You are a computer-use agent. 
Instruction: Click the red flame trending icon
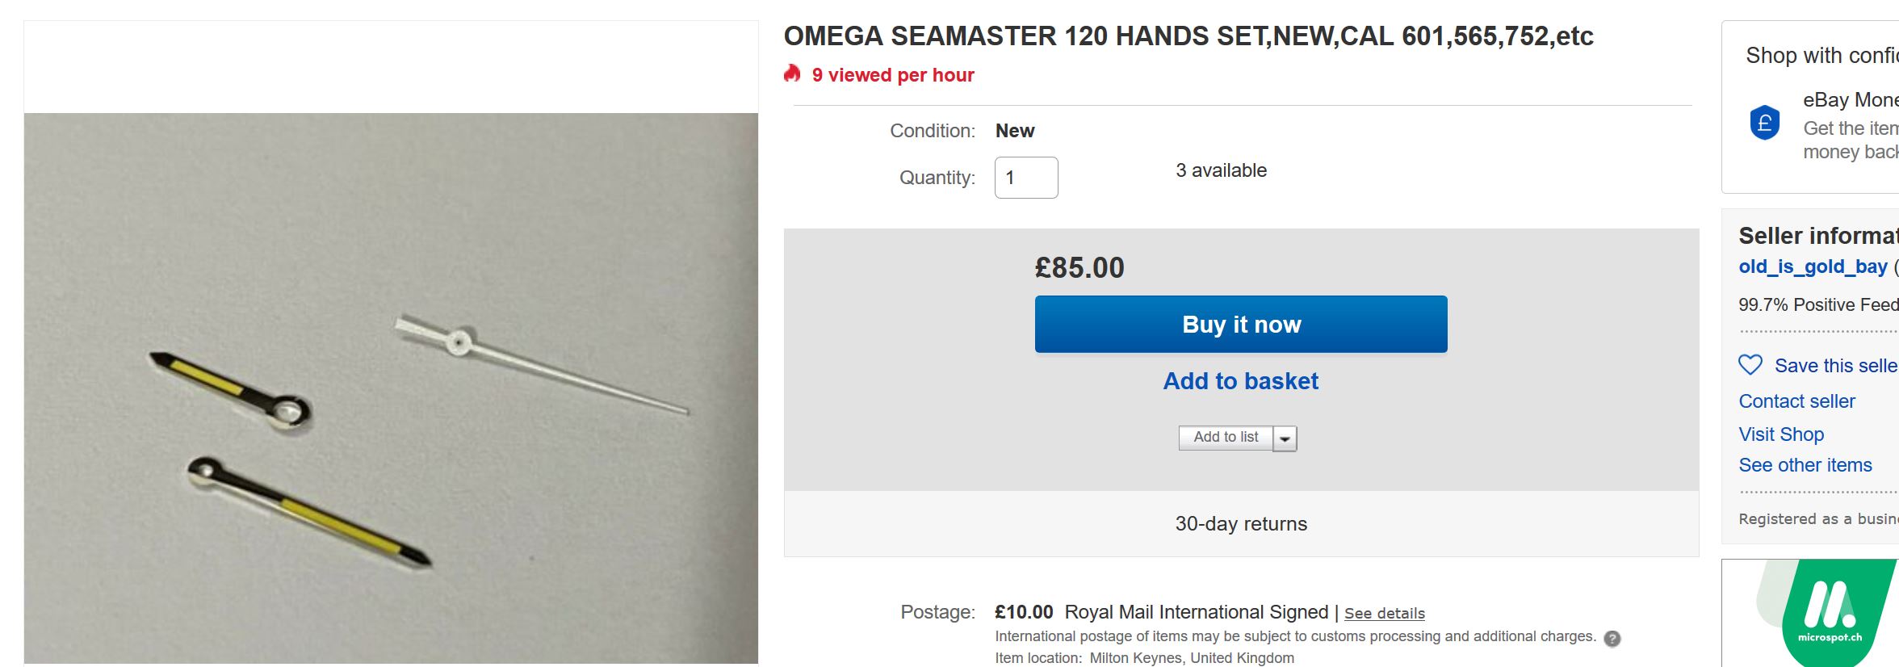(x=792, y=73)
